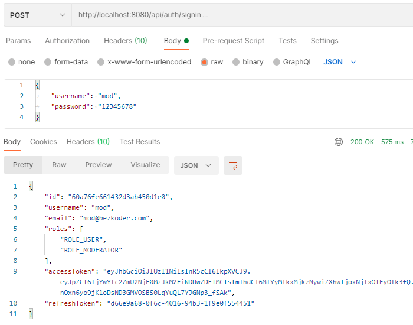Switch to the Tests tab
This screenshot has width=413, height=325.
click(288, 41)
